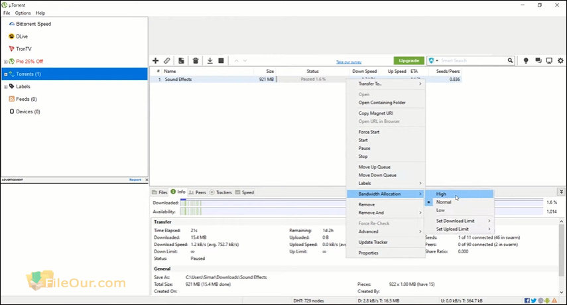
Task: Expand the Labels tree node
Action: (x=5, y=86)
